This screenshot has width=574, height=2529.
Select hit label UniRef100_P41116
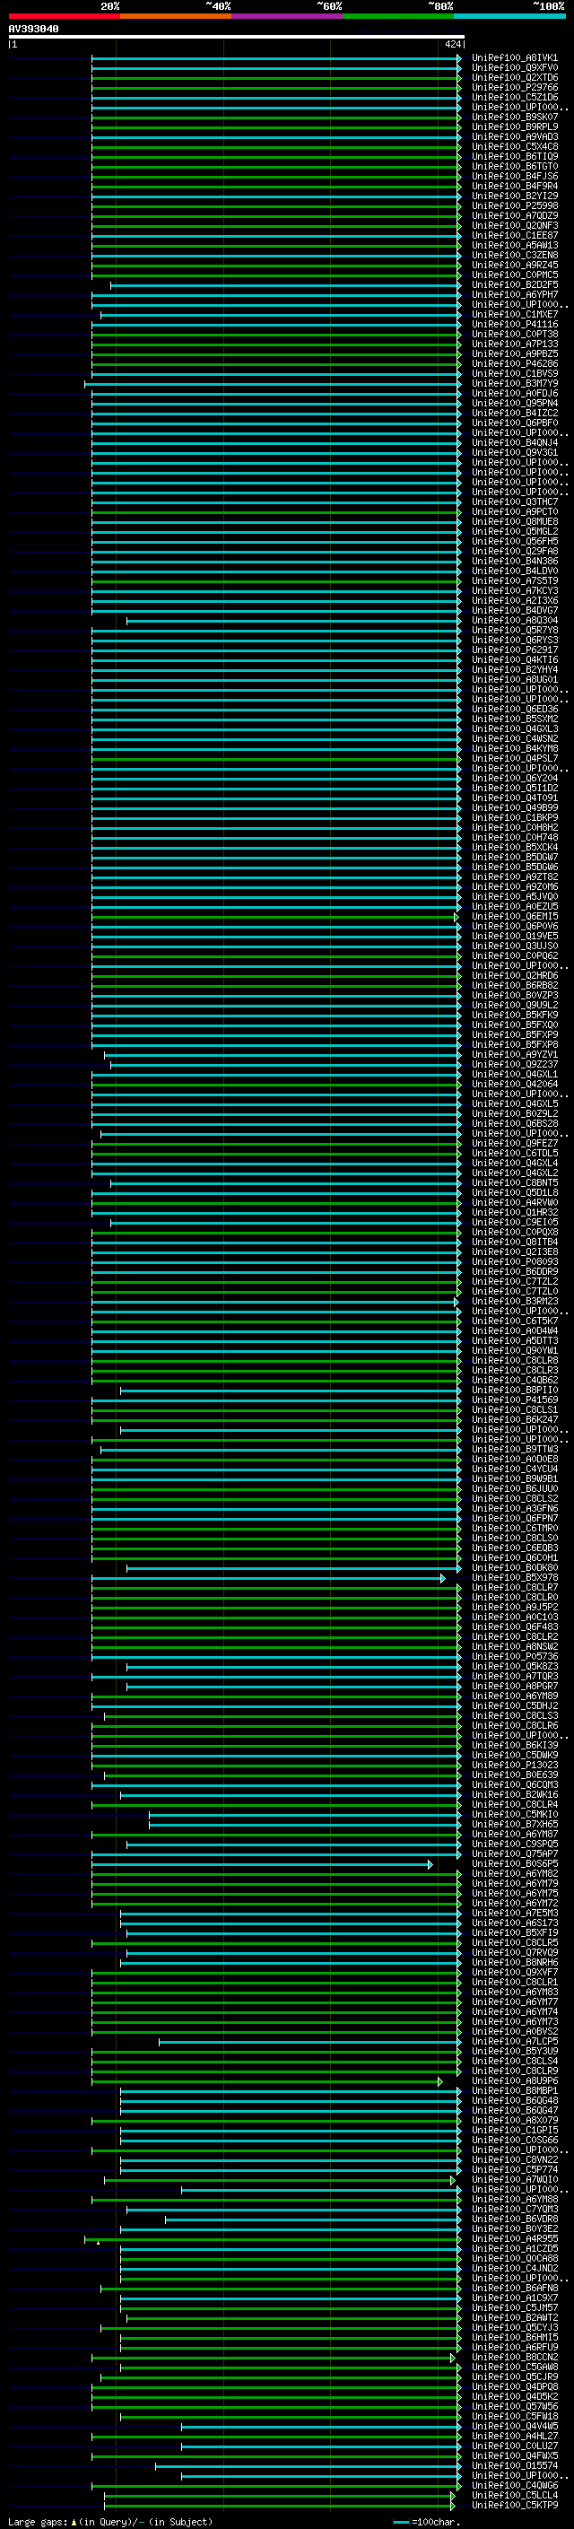[x=514, y=325]
